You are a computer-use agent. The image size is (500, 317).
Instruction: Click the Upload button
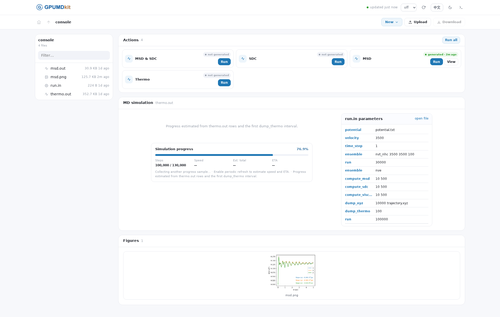point(418,22)
